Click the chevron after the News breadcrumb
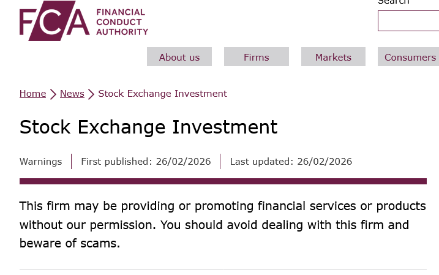The height and width of the screenshot is (275, 439). tap(91, 94)
